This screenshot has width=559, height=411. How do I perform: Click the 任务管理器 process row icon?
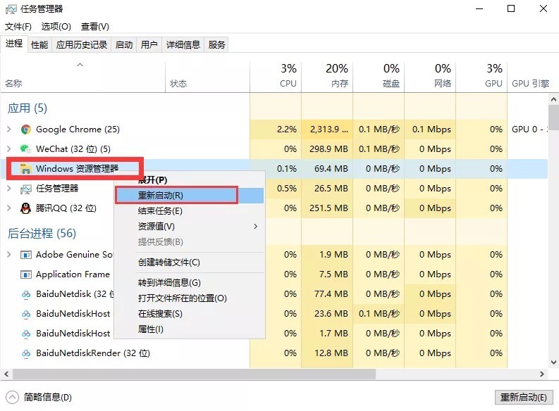25,189
